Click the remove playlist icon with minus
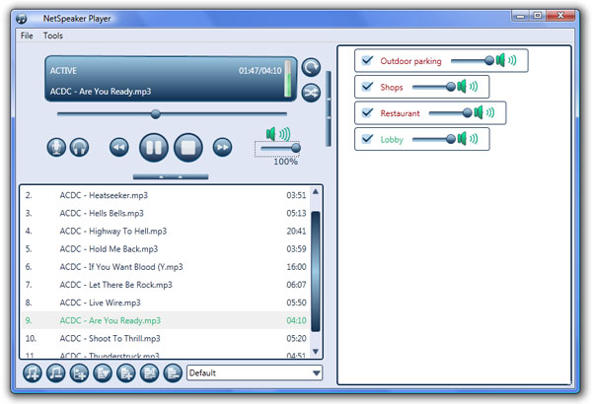The image size is (592, 404). (x=173, y=373)
